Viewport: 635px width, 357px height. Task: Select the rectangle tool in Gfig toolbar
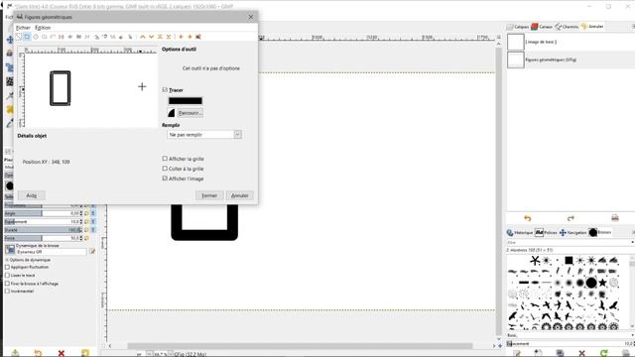27,37
